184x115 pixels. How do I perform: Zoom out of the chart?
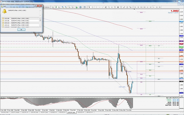[x=66, y=7]
